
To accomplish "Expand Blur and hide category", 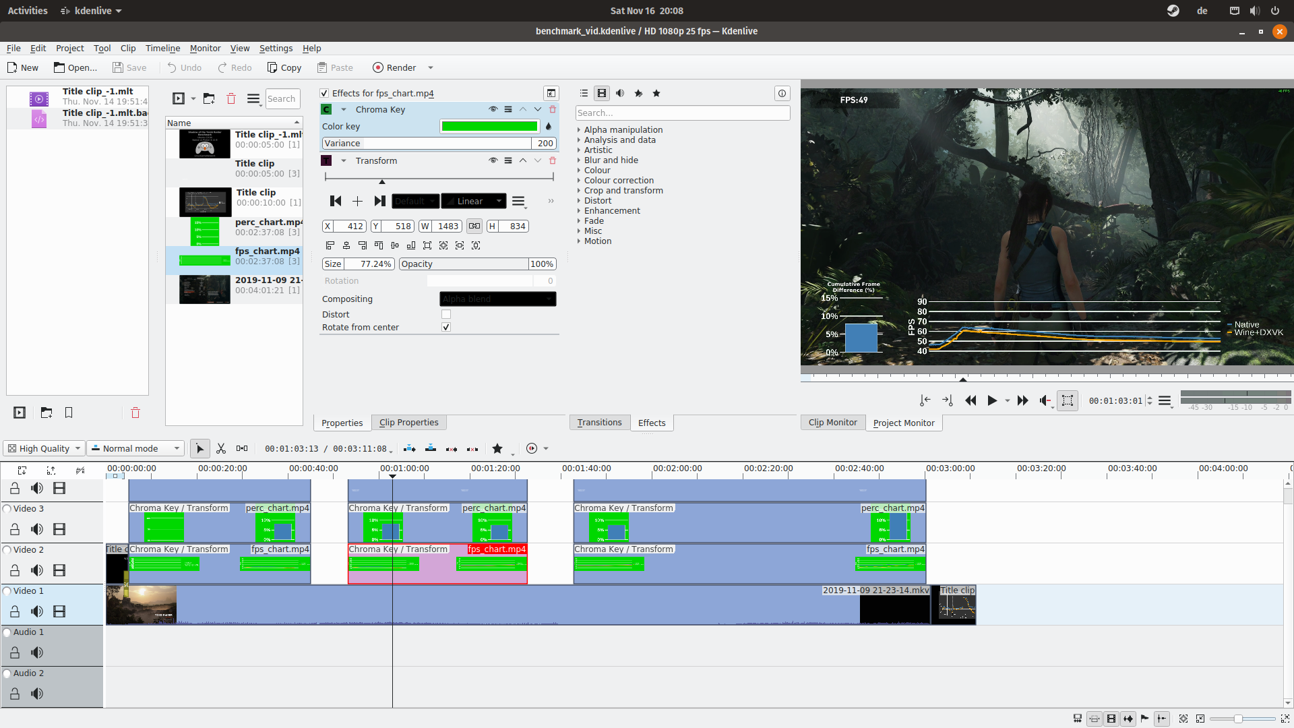I will (578, 160).
